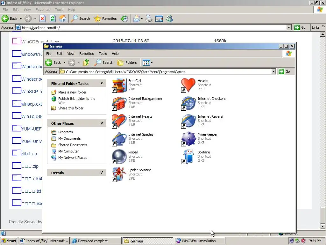
Task: Open the File menu in Games window
Action: click(49, 54)
